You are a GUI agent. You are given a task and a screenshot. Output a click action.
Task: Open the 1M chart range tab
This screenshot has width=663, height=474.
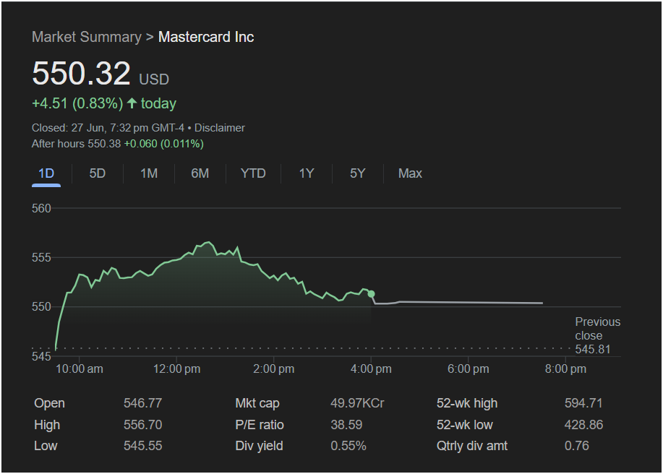click(x=149, y=173)
